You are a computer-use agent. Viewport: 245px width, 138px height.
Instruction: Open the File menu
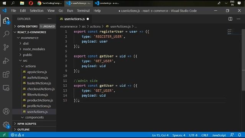tap(13, 11)
